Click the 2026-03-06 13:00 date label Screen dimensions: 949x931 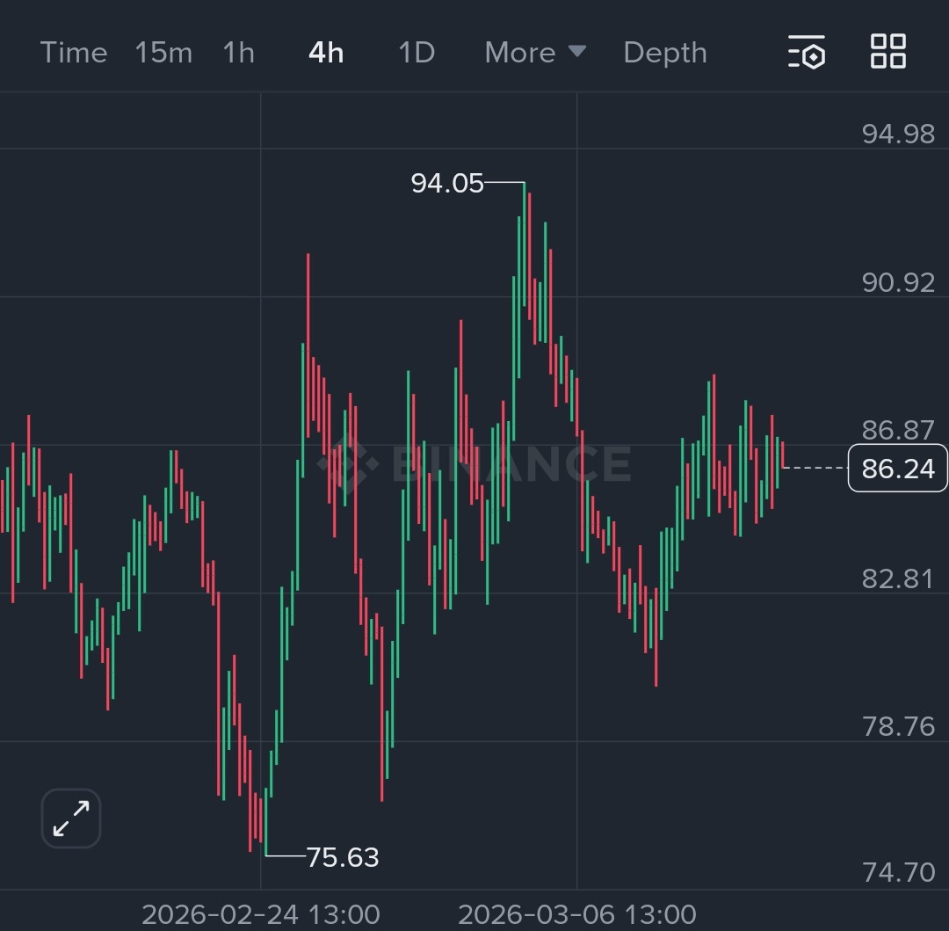click(577, 914)
